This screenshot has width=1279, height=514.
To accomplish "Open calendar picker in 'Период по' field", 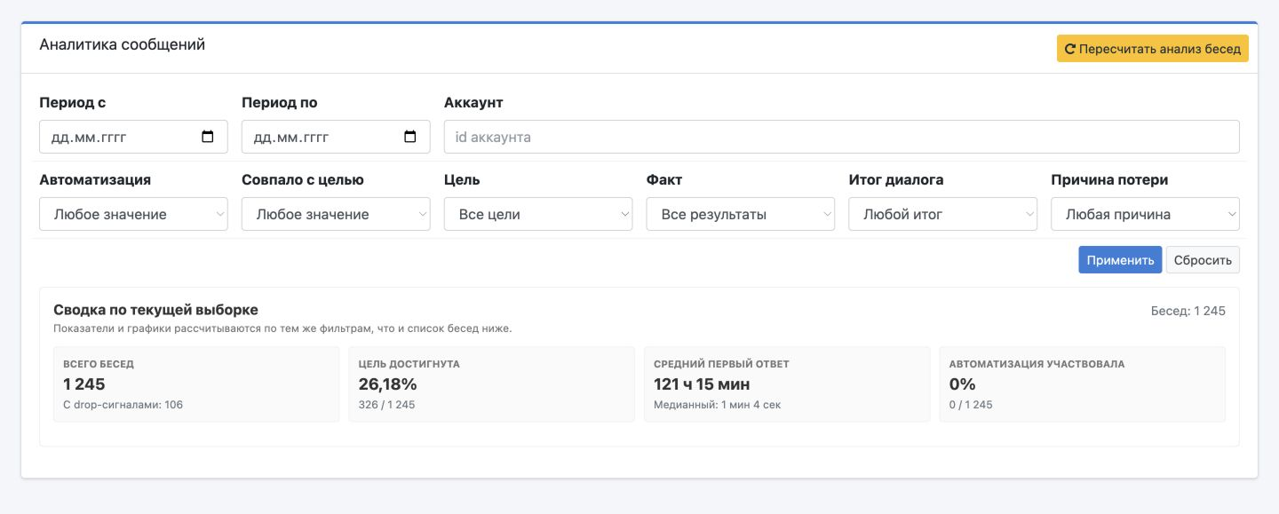I will click(410, 137).
